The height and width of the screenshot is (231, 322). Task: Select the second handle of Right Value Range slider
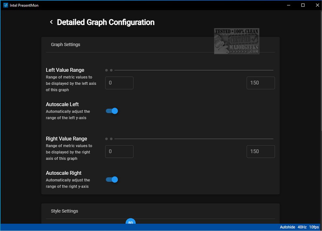coord(111,139)
